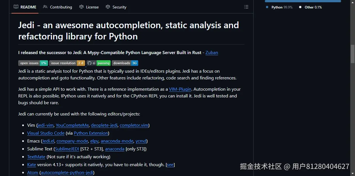This screenshot has width=355, height=176.
Task: Click the page vertical scrollbar thumb
Action: 352,54
